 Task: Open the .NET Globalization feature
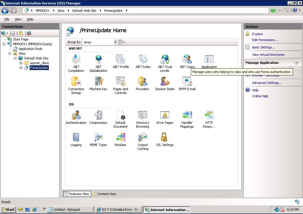coord(98,63)
